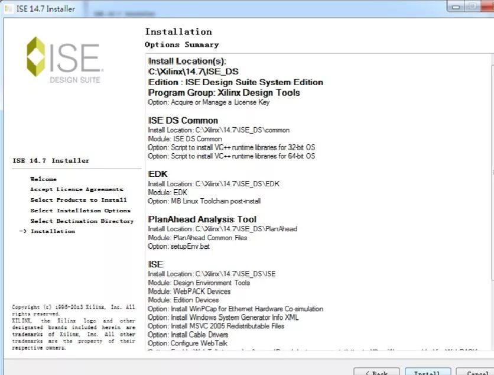
Task: Click 'Select Products to Install' step
Action: [x=79, y=200]
